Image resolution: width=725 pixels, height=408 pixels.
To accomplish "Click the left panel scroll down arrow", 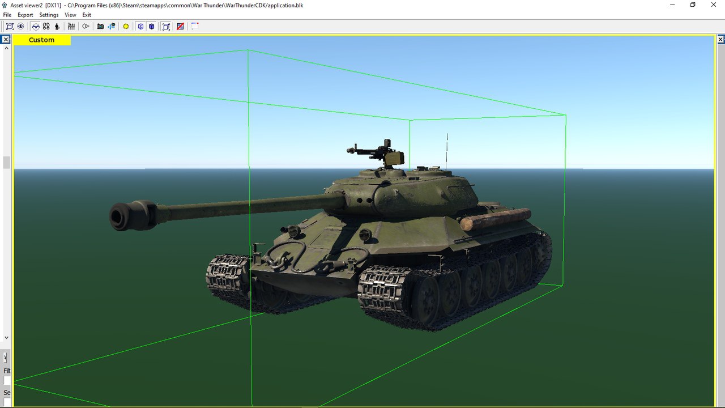I will [7, 338].
